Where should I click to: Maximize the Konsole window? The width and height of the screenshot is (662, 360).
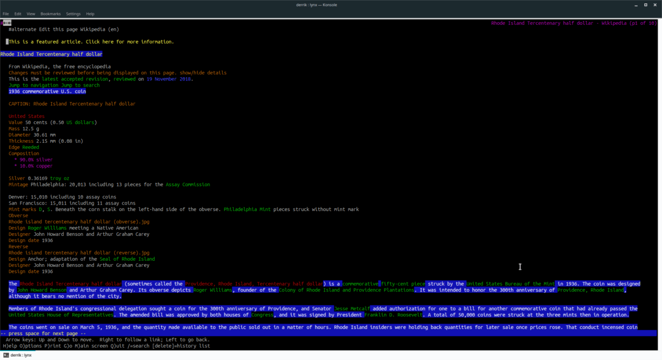coord(646,5)
